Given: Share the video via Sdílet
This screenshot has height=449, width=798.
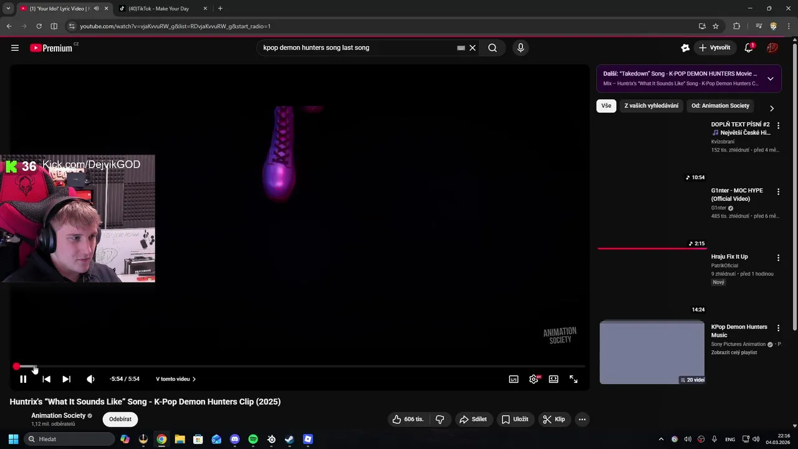Looking at the screenshot, I should click(473, 420).
